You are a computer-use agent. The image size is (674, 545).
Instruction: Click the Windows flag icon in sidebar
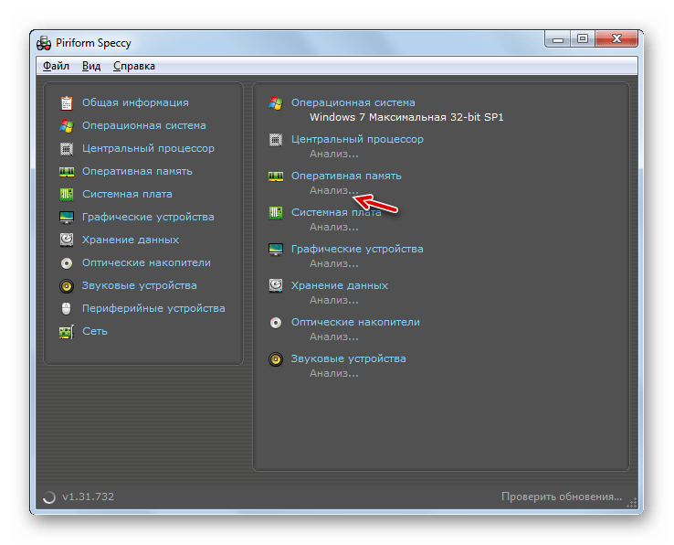[67, 125]
